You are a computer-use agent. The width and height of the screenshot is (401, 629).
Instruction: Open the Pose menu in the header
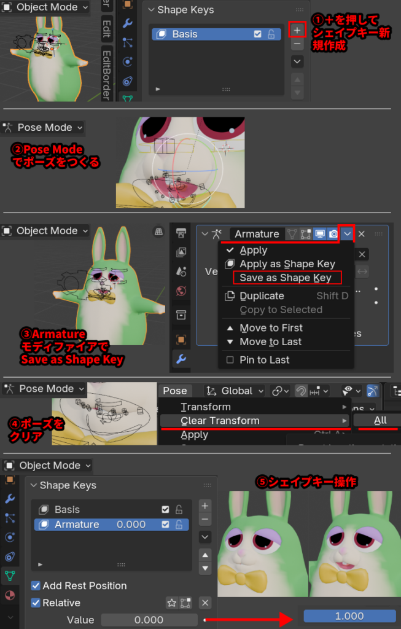175,391
